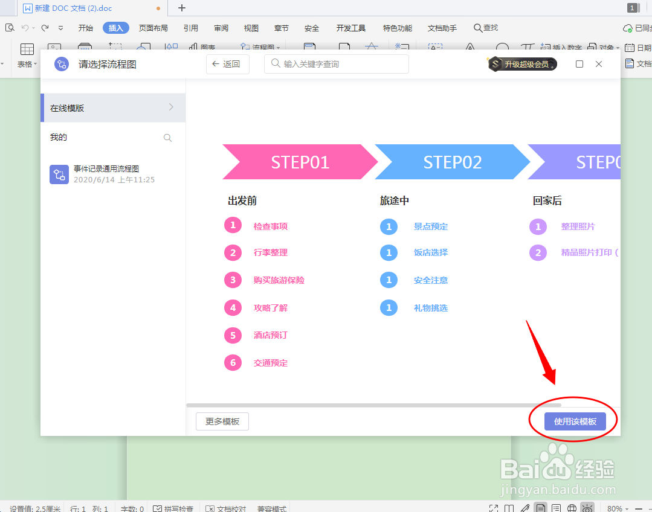This screenshot has width=652, height=512.
Task: Open the quick access toolbar customize arrow
Action: click(60, 28)
